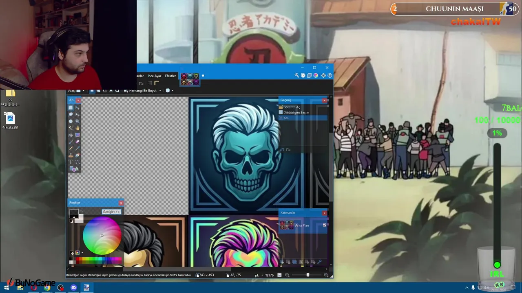Open settings via gear icon

point(323,75)
